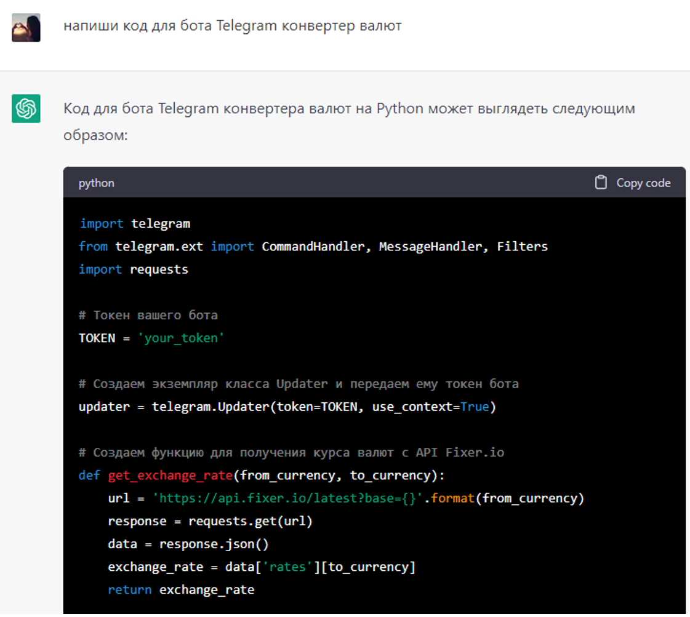690x617 pixels.
Task: Click the comment "# Токен вашего бота"
Action: pos(148,315)
